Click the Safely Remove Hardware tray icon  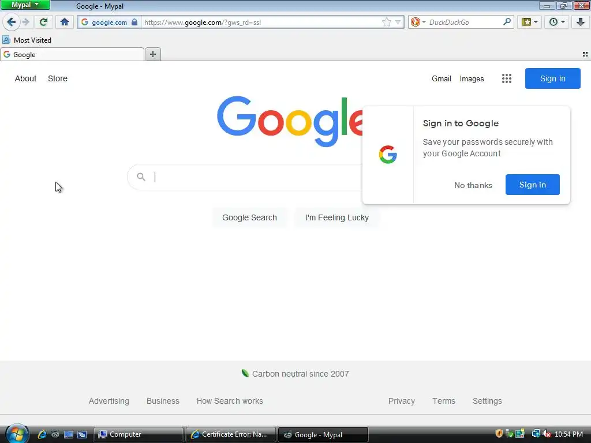(509, 434)
